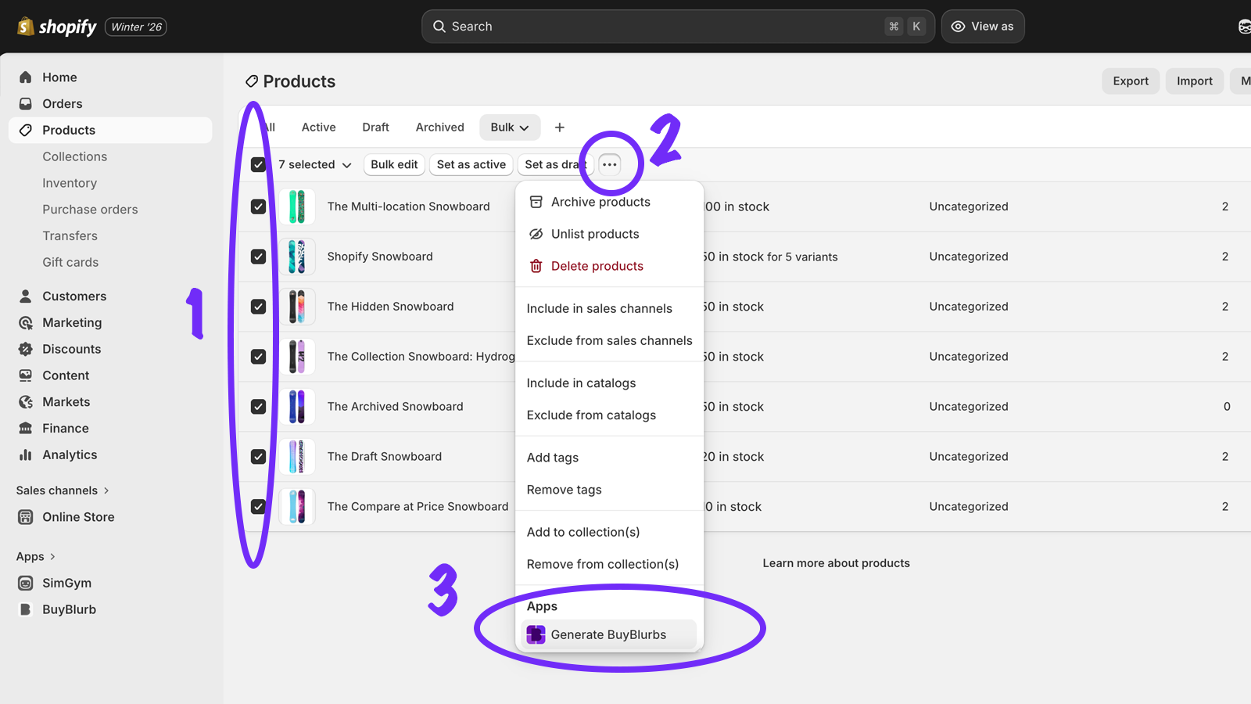1251x704 pixels.
Task: Select the Markets sidebar icon
Action: (24, 401)
